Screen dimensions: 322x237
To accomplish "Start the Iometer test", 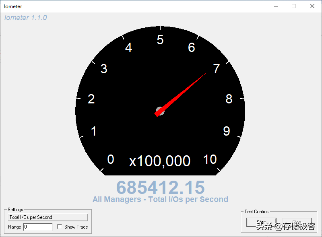I will [261, 223].
